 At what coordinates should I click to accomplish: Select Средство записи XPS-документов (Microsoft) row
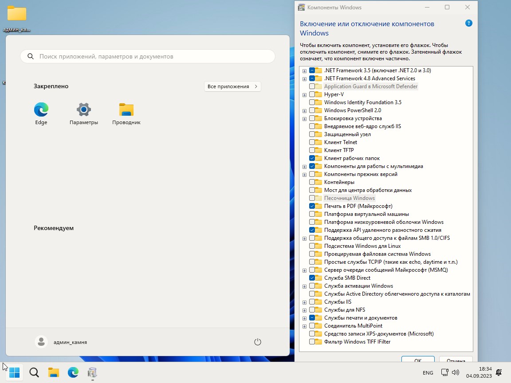click(x=379, y=334)
